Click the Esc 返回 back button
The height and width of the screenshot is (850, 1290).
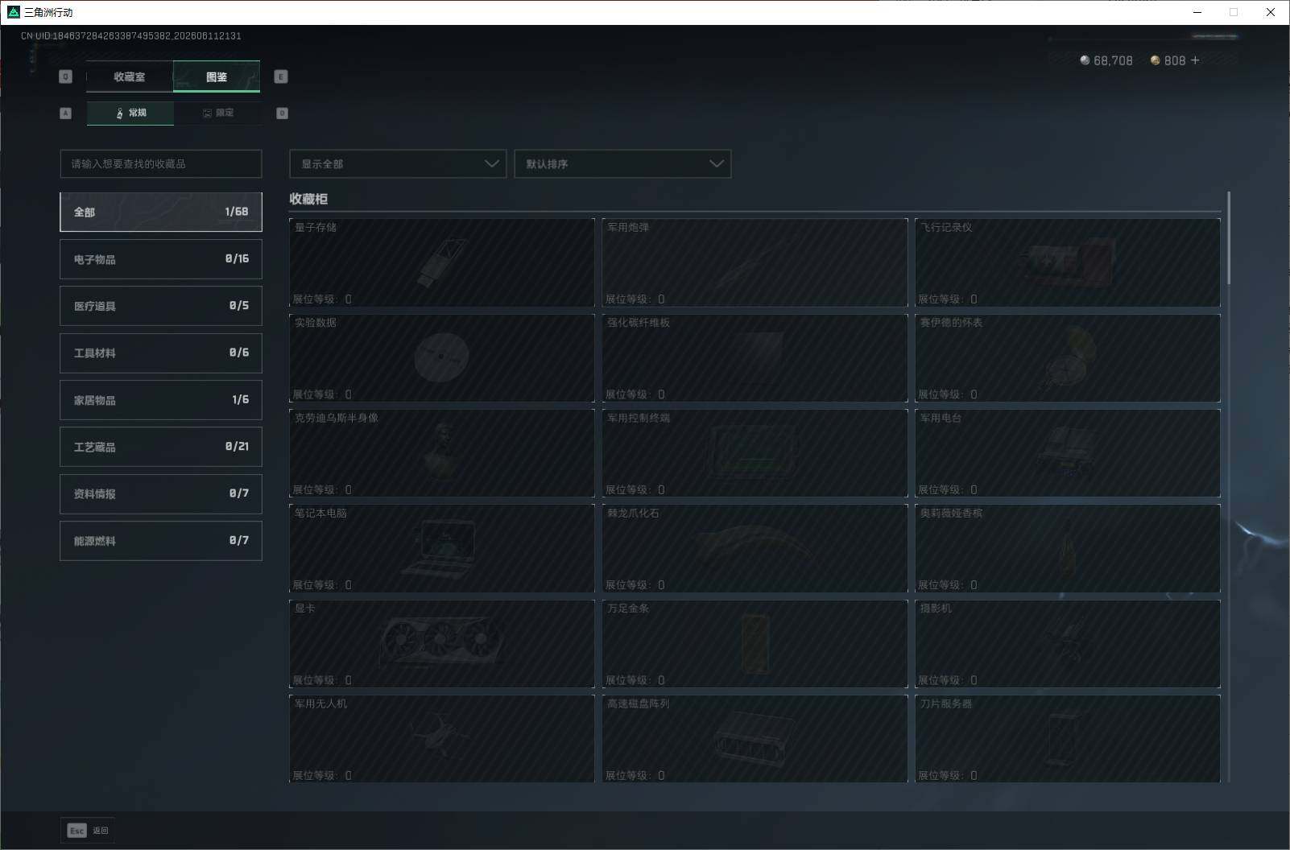coord(88,831)
